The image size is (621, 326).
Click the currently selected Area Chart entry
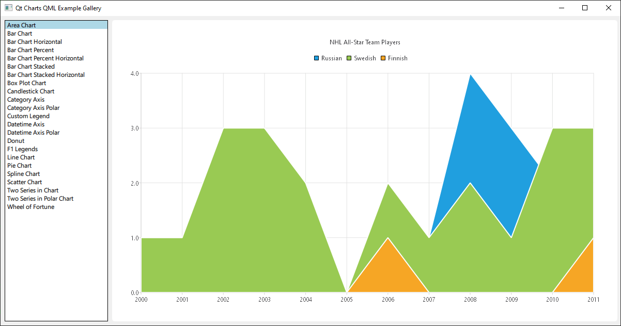(21, 25)
